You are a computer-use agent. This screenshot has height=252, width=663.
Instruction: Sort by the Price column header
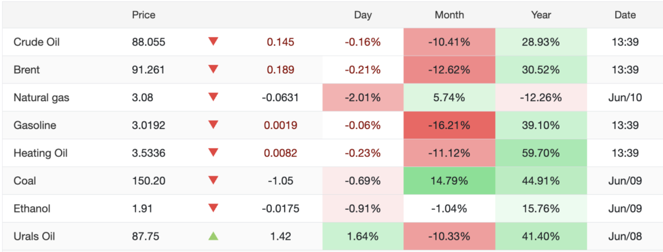[x=144, y=15]
